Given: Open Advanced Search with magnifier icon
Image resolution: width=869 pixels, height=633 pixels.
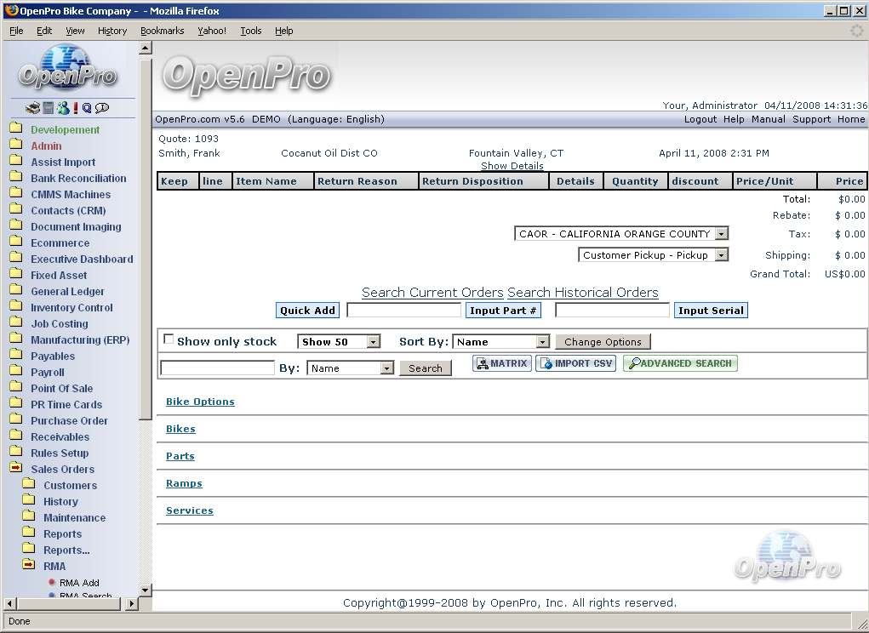Looking at the screenshot, I should (x=680, y=363).
